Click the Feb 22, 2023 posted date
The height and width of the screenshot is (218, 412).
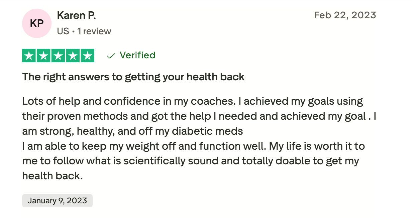pos(345,15)
